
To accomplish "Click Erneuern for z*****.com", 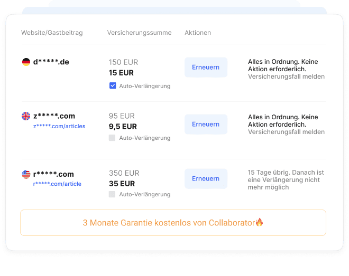I will pos(206,124).
